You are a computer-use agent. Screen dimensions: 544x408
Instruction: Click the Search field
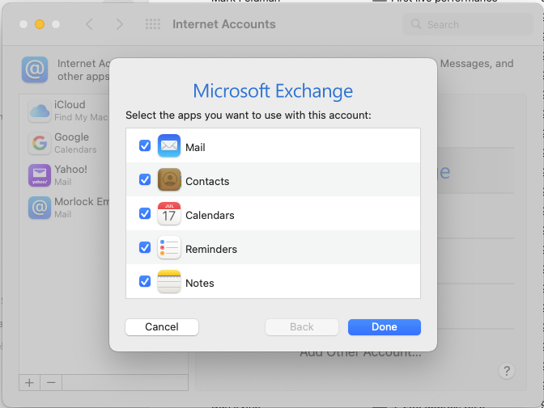tap(468, 24)
